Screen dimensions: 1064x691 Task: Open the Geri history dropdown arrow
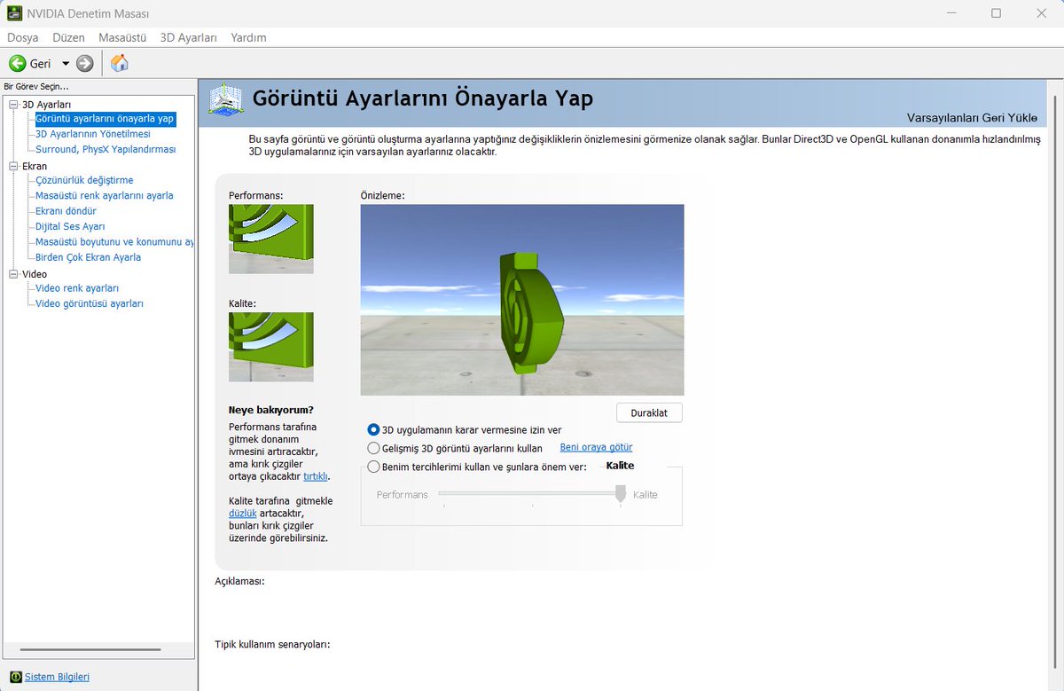(x=66, y=64)
